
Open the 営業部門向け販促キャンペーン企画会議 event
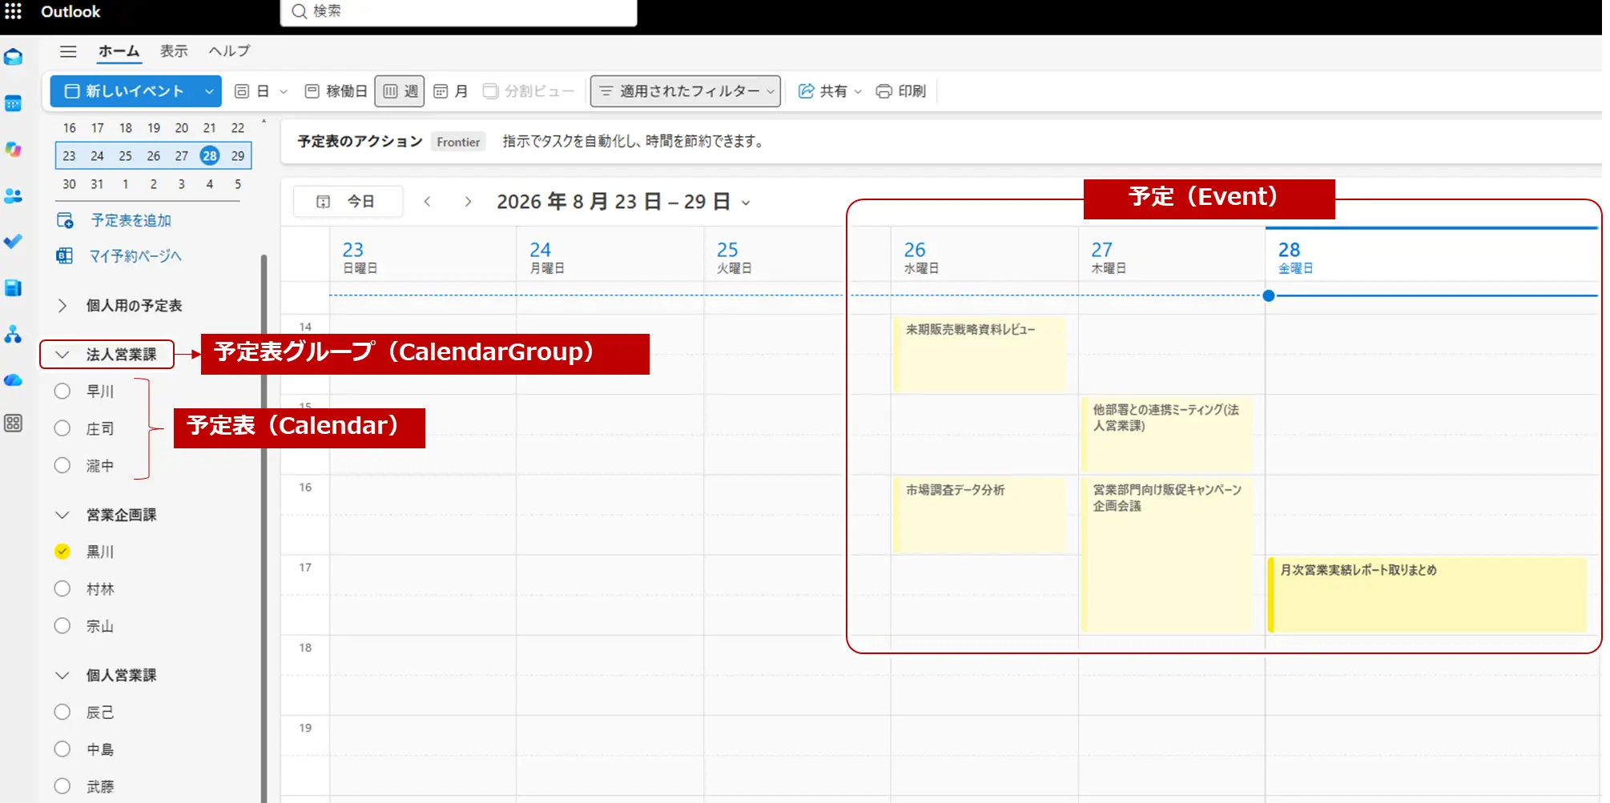[x=1166, y=555]
